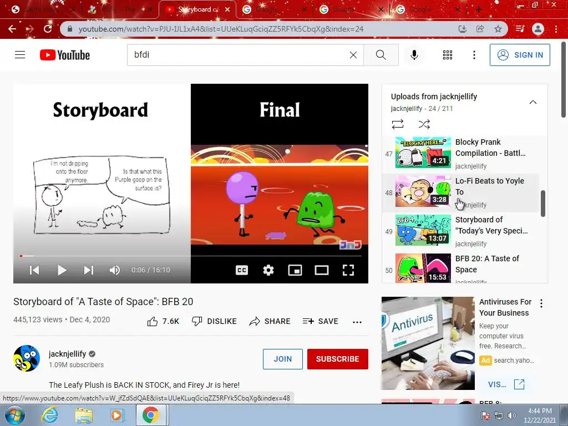The width and height of the screenshot is (568, 426).
Task: Toggle closed captions with the CC button
Action: (242, 270)
